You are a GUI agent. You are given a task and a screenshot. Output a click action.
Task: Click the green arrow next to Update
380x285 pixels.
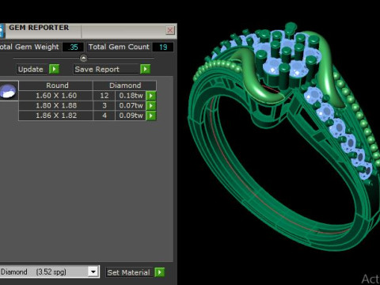coord(54,69)
